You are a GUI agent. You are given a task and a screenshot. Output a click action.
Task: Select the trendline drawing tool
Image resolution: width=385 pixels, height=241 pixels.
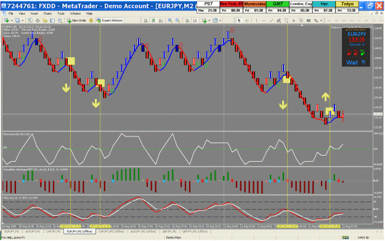271,20
